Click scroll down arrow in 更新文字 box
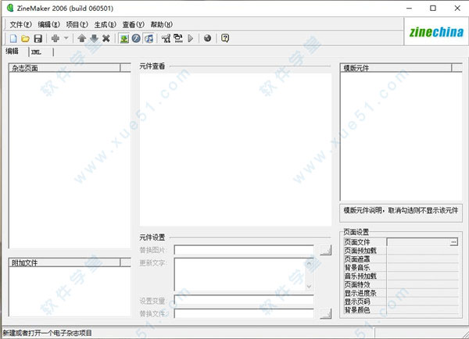Image resolution: width=469 pixels, height=339 pixels. coord(309,287)
